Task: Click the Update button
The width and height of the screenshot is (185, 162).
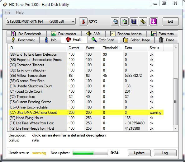Action: pyautogui.click(x=139, y=153)
